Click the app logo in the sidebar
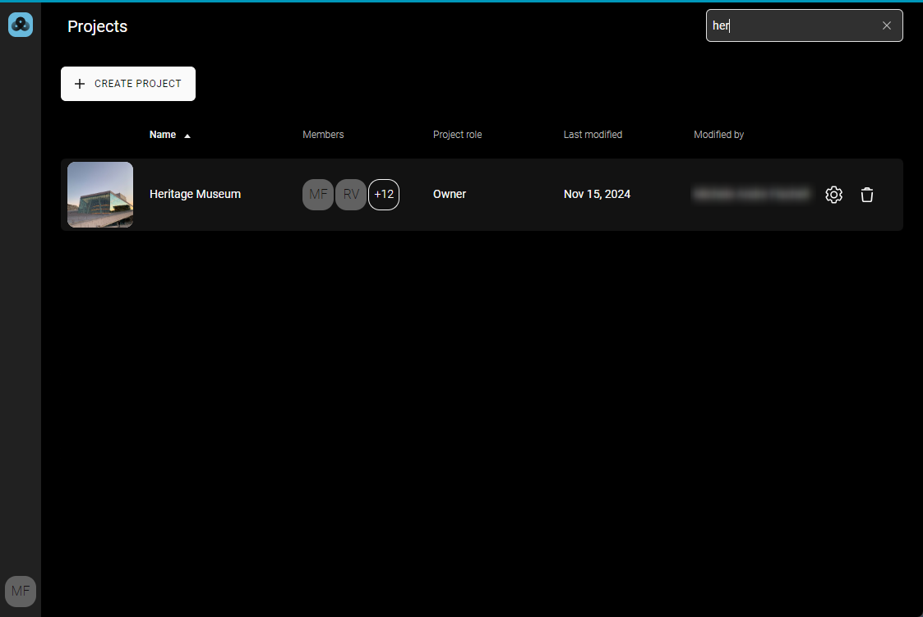Image resolution: width=923 pixels, height=617 pixels. (x=21, y=25)
